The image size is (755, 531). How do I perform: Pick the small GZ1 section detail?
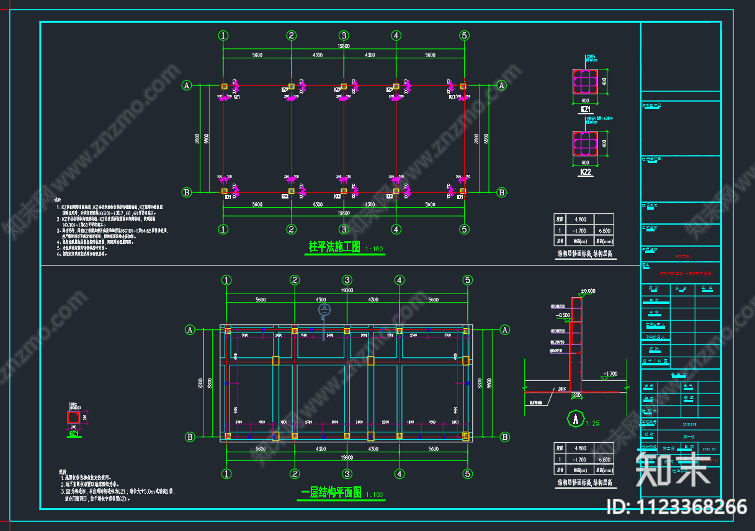73,417
